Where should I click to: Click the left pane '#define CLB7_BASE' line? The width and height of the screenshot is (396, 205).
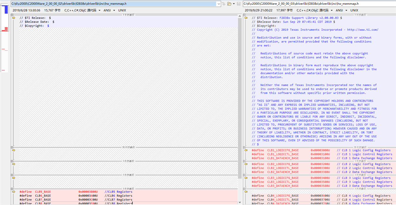pos(76,200)
